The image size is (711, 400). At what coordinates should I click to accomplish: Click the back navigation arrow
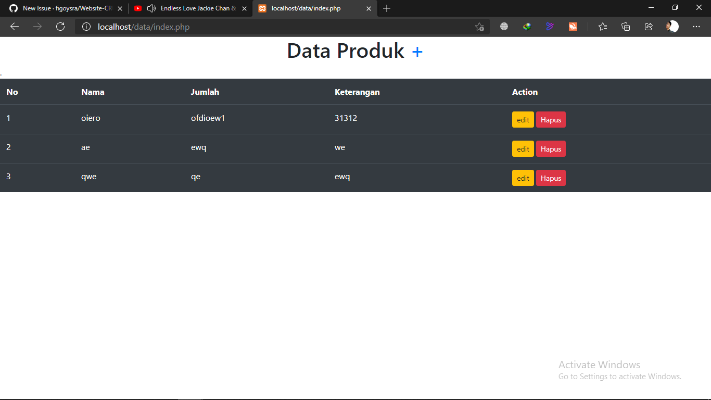14,27
